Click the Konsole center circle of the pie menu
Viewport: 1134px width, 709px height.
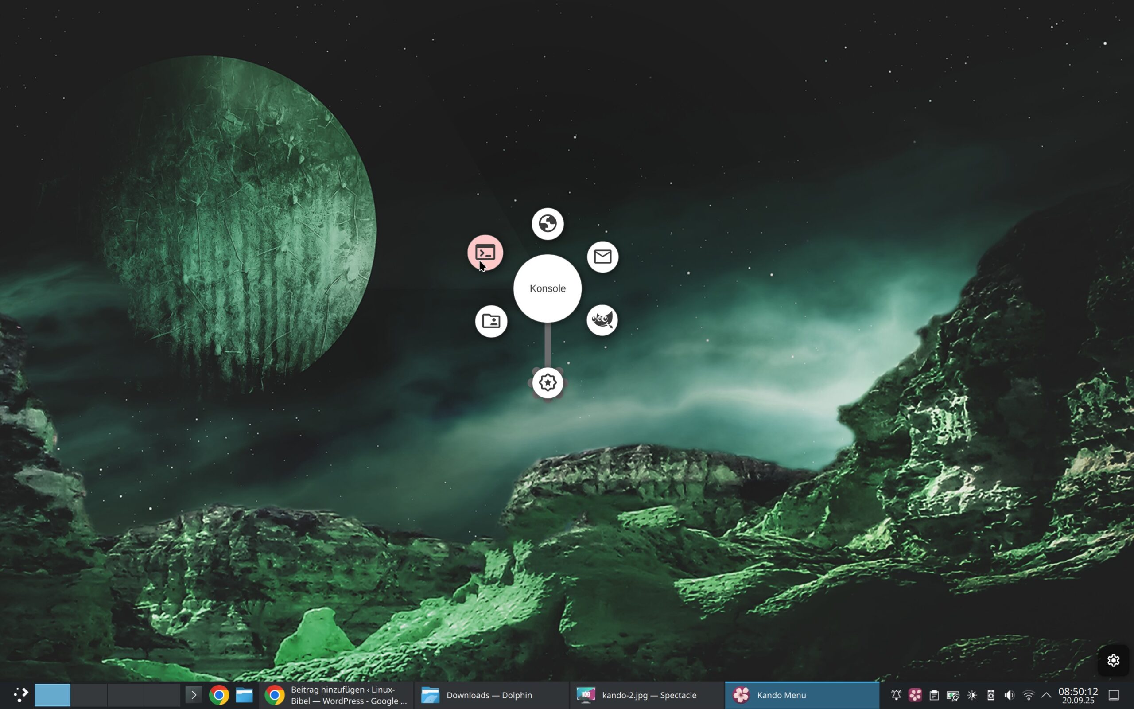click(x=548, y=288)
